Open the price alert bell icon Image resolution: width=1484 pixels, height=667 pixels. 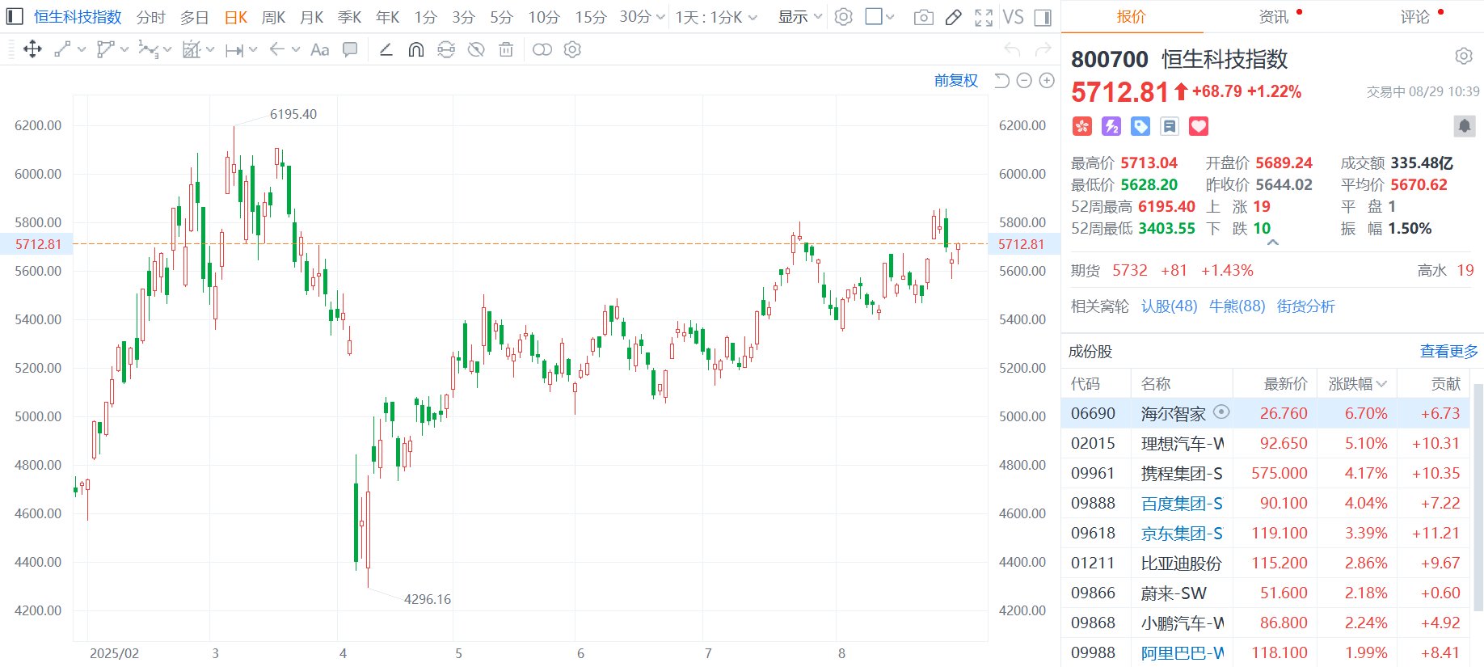click(x=1464, y=126)
